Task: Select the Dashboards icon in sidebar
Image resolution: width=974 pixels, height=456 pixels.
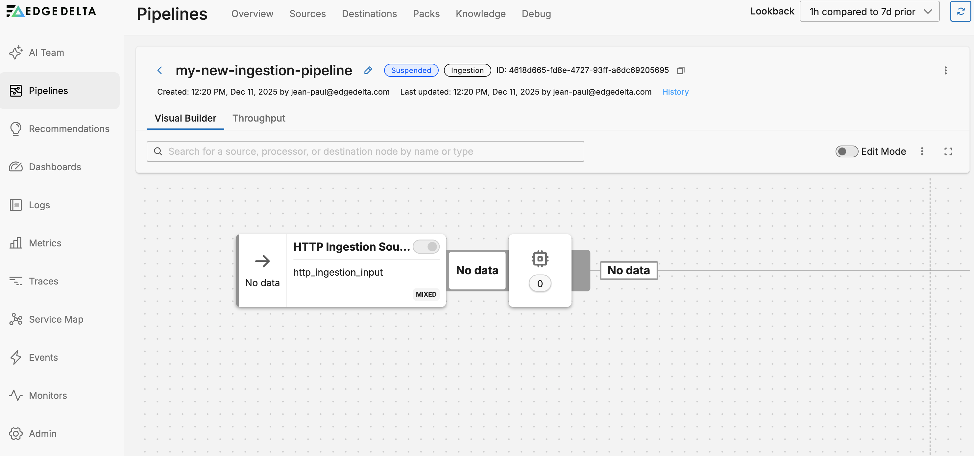Action: (15, 167)
